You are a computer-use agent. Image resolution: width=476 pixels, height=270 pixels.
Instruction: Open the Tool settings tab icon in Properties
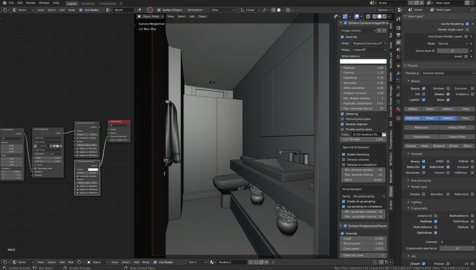pos(398,19)
